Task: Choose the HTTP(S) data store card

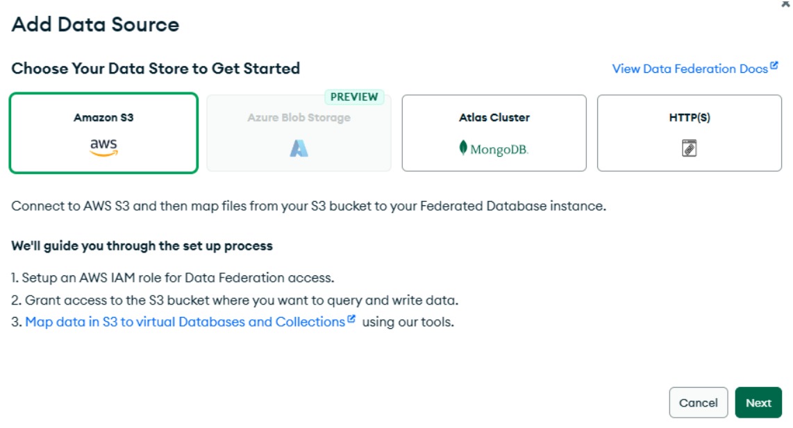Action: 689,132
